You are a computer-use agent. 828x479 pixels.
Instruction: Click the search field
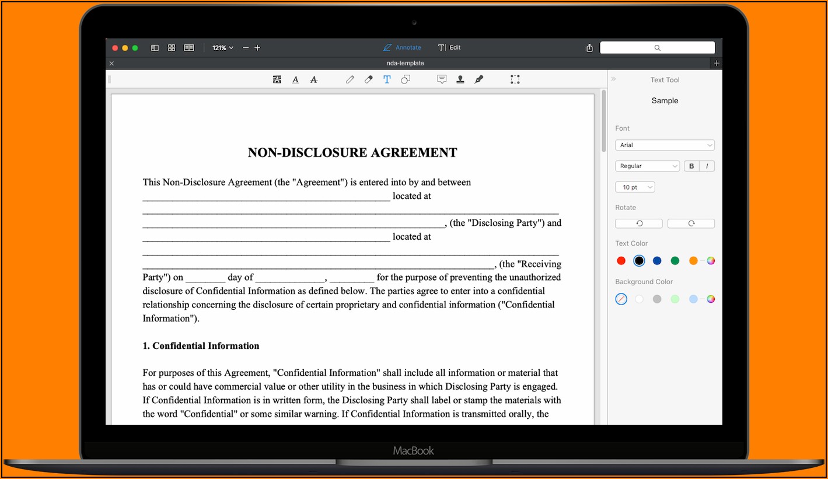657,48
